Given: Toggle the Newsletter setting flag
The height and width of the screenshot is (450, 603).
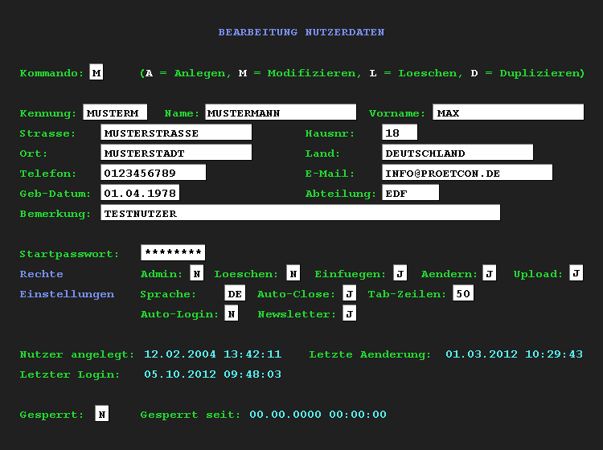Looking at the screenshot, I should [x=349, y=314].
